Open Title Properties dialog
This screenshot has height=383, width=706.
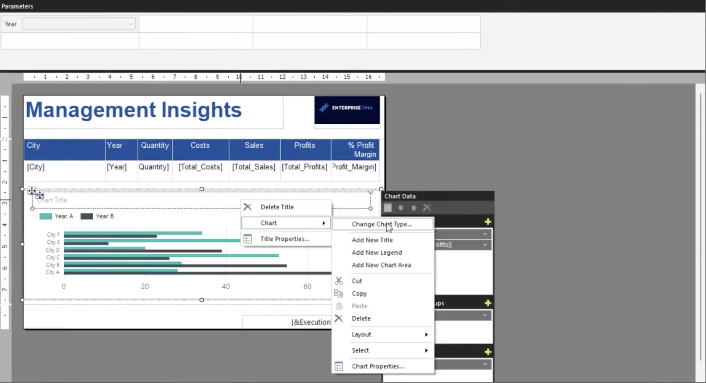tap(286, 239)
